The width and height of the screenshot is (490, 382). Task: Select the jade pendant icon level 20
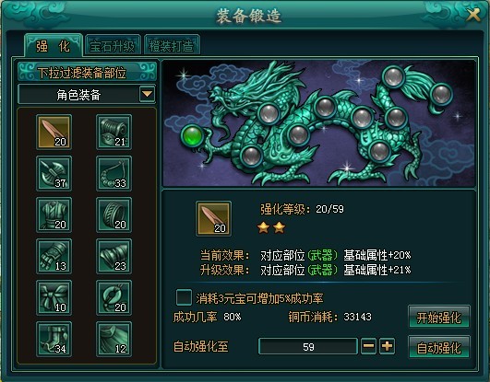pos(114,297)
